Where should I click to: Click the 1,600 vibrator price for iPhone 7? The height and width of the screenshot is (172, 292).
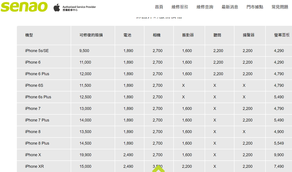pyautogui.click(x=187, y=108)
